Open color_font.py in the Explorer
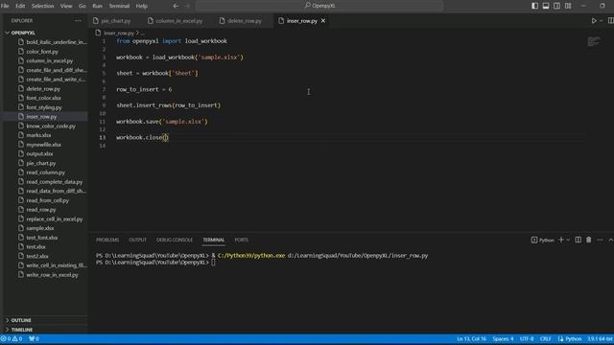Viewport: 614px width, 345px height. point(42,52)
